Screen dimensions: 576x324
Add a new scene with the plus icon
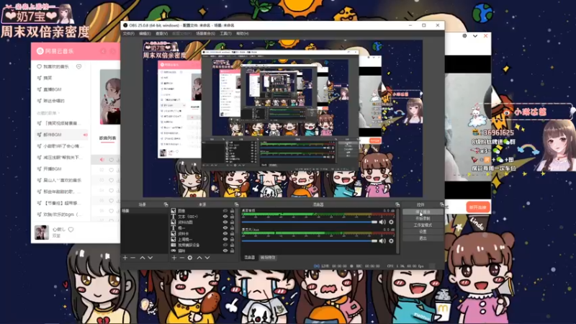[125, 258]
